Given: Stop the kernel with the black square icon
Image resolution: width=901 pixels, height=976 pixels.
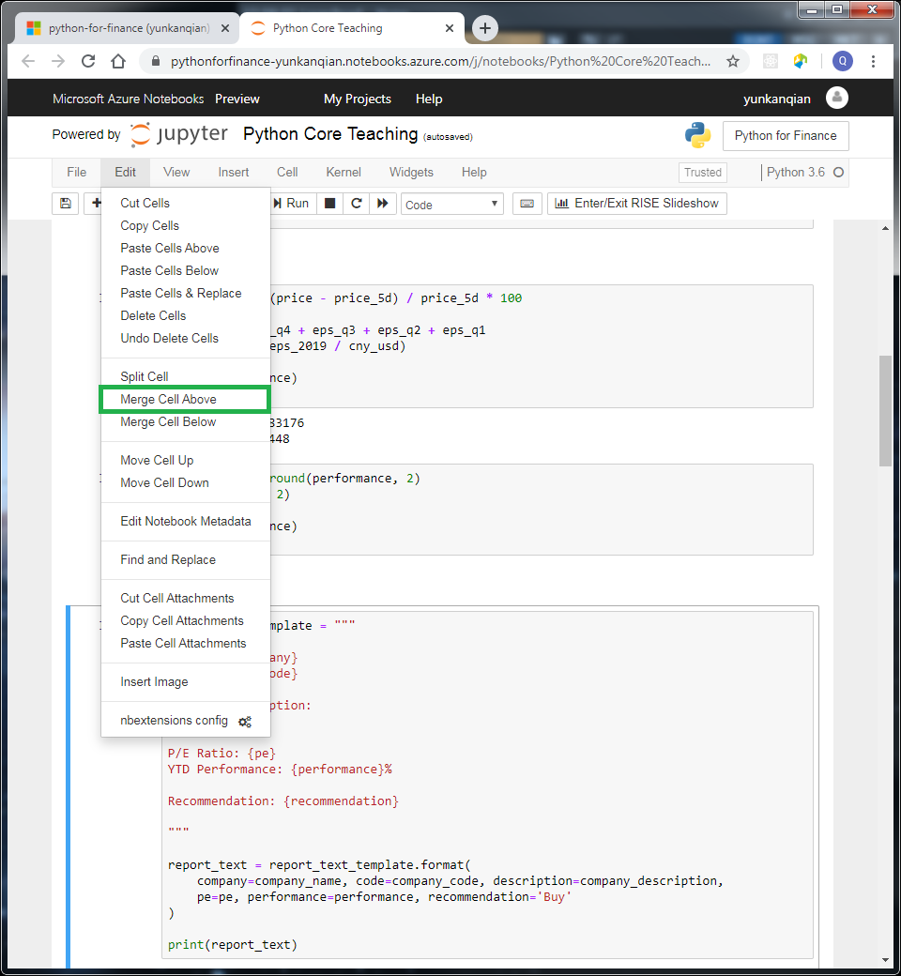Looking at the screenshot, I should point(330,204).
